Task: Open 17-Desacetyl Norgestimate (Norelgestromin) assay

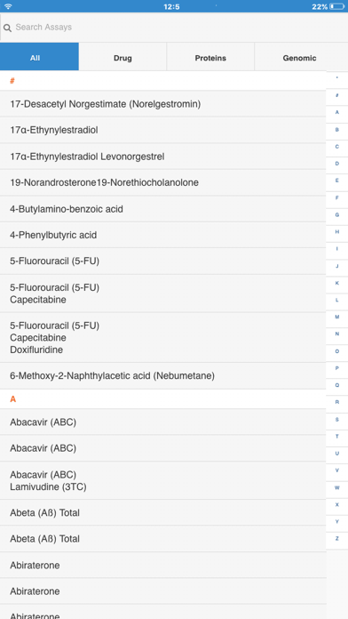Action: [x=162, y=104]
